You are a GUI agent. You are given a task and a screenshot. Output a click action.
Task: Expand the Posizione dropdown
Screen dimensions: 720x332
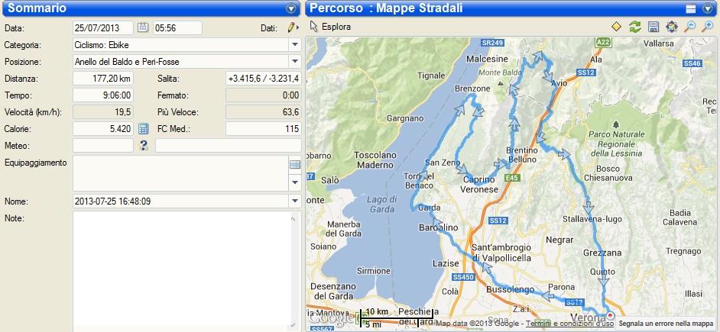click(x=295, y=62)
